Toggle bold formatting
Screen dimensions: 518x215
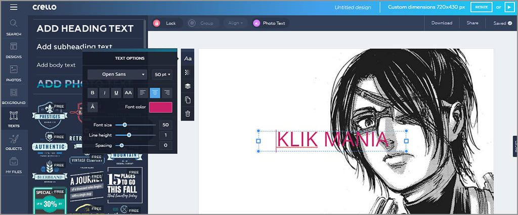click(93, 93)
